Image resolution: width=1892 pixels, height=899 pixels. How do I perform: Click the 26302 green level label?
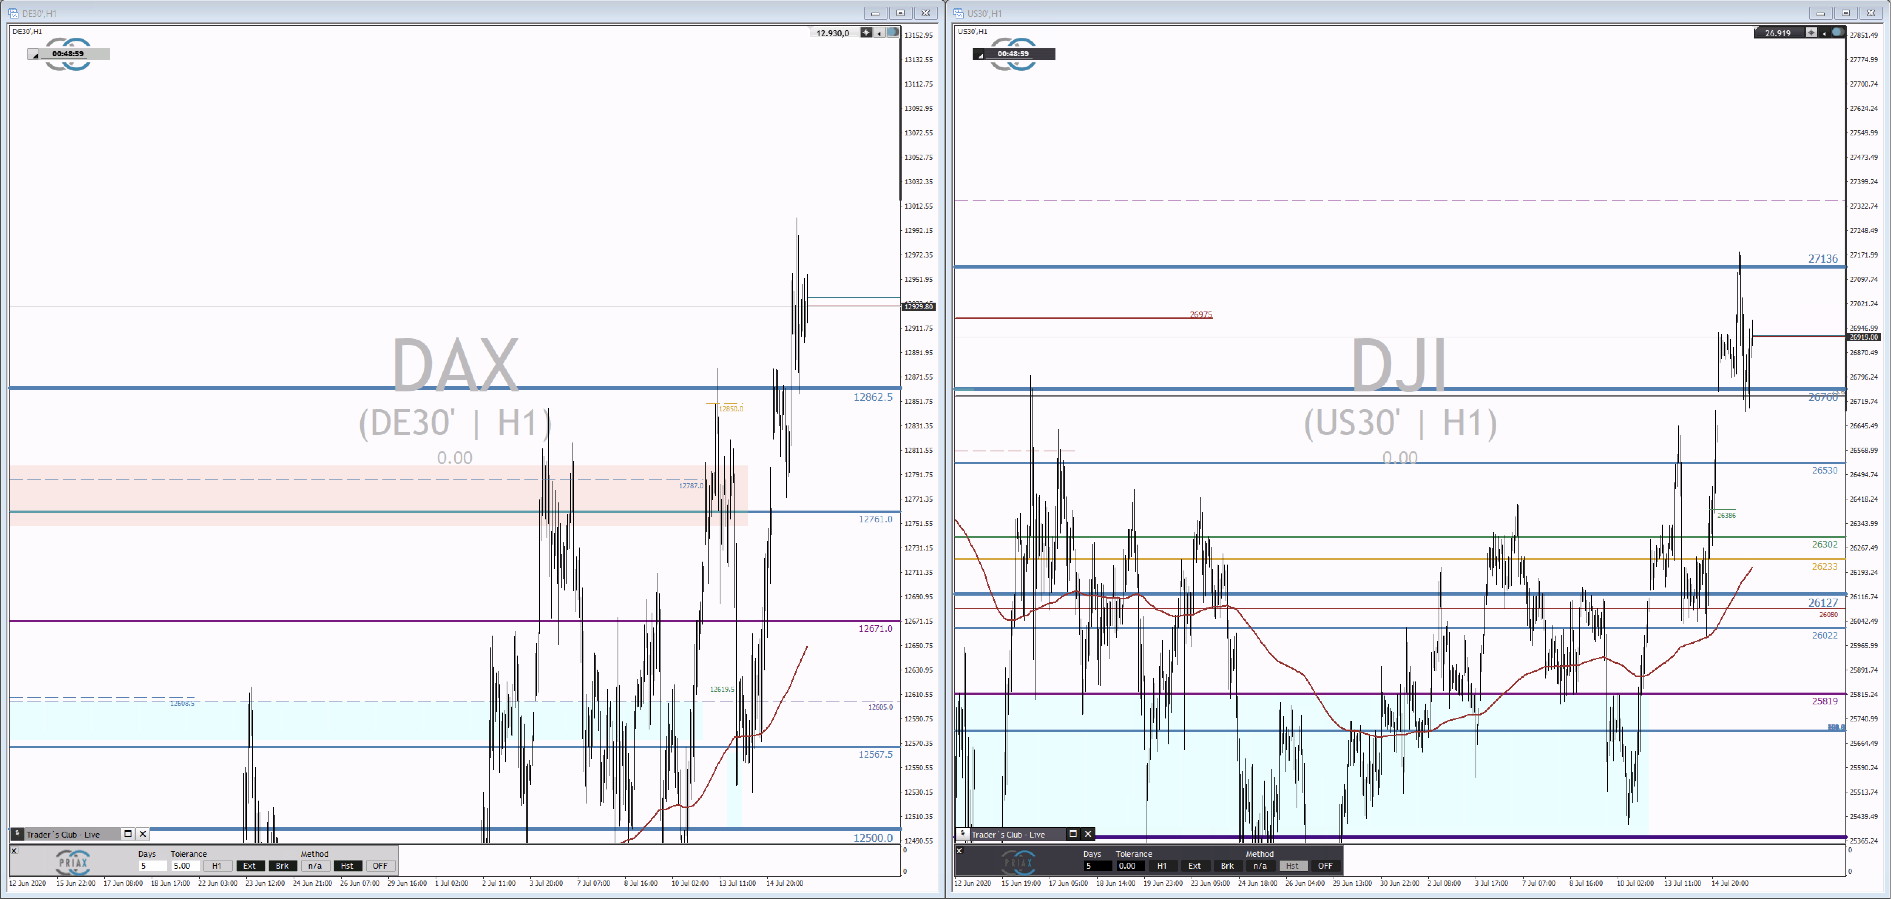tap(1824, 545)
